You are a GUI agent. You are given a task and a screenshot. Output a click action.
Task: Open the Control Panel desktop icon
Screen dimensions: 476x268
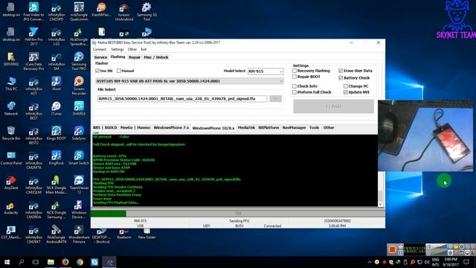[x=11, y=158]
